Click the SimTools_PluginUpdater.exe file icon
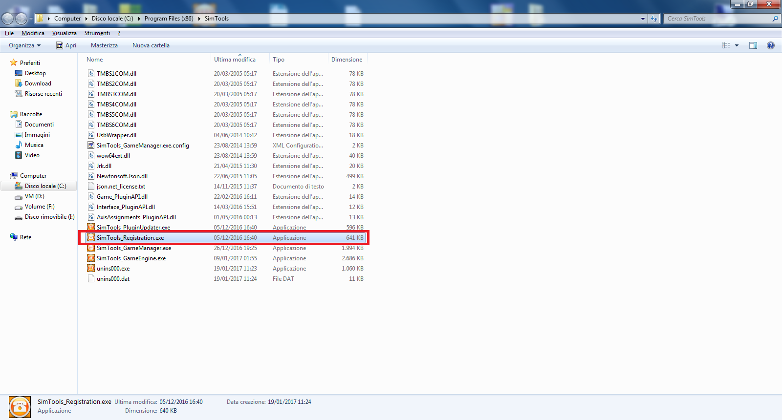Viewport: 782px width, 420px height. pos(91,228)
